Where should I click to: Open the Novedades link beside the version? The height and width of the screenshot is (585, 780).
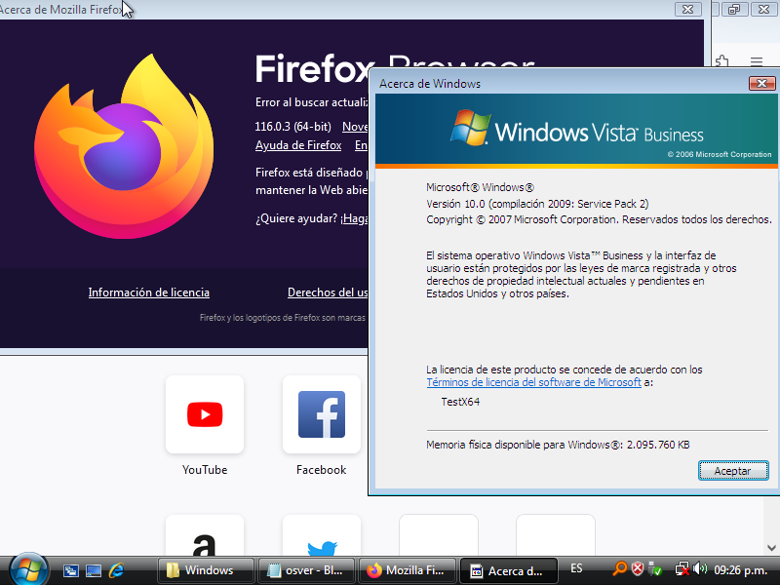[355, 127]
